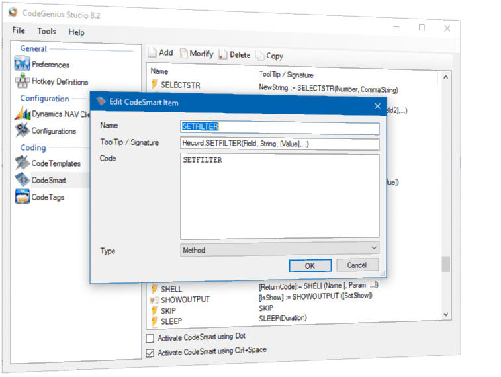Select the SKIP list entry text
501x377 pixels.
pos(168,311)
